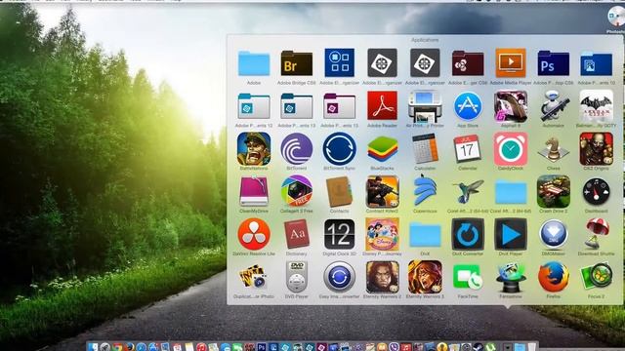This screenshot has width=625, height=351.
Task: Launch Fantashow
Action: (x=511, y=277)
